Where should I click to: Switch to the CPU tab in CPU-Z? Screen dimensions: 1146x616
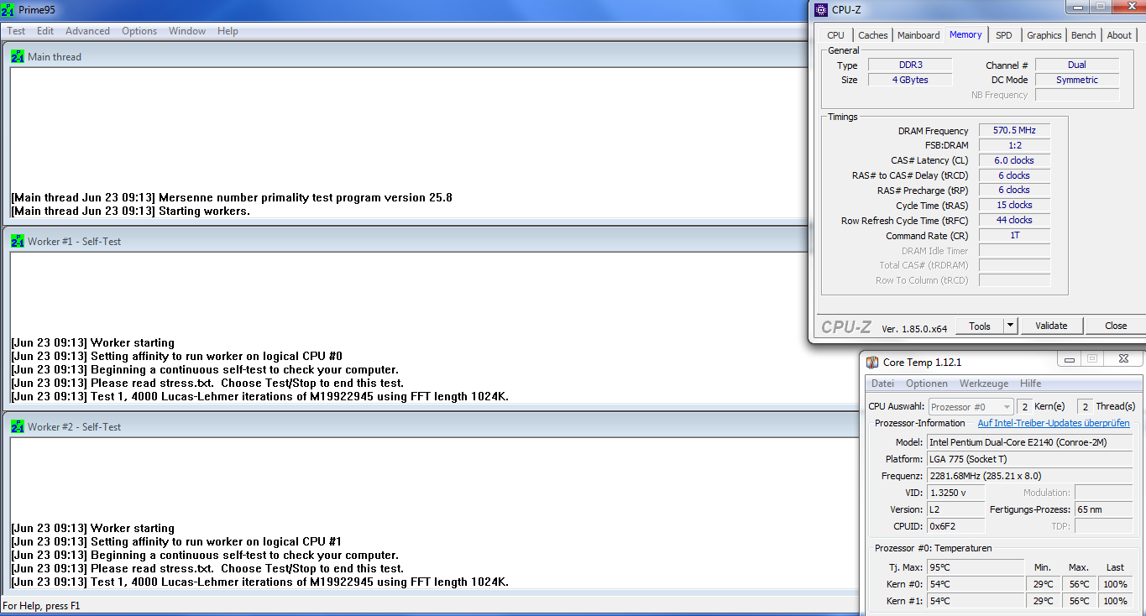pyautogui.click(x=835, y=35)
